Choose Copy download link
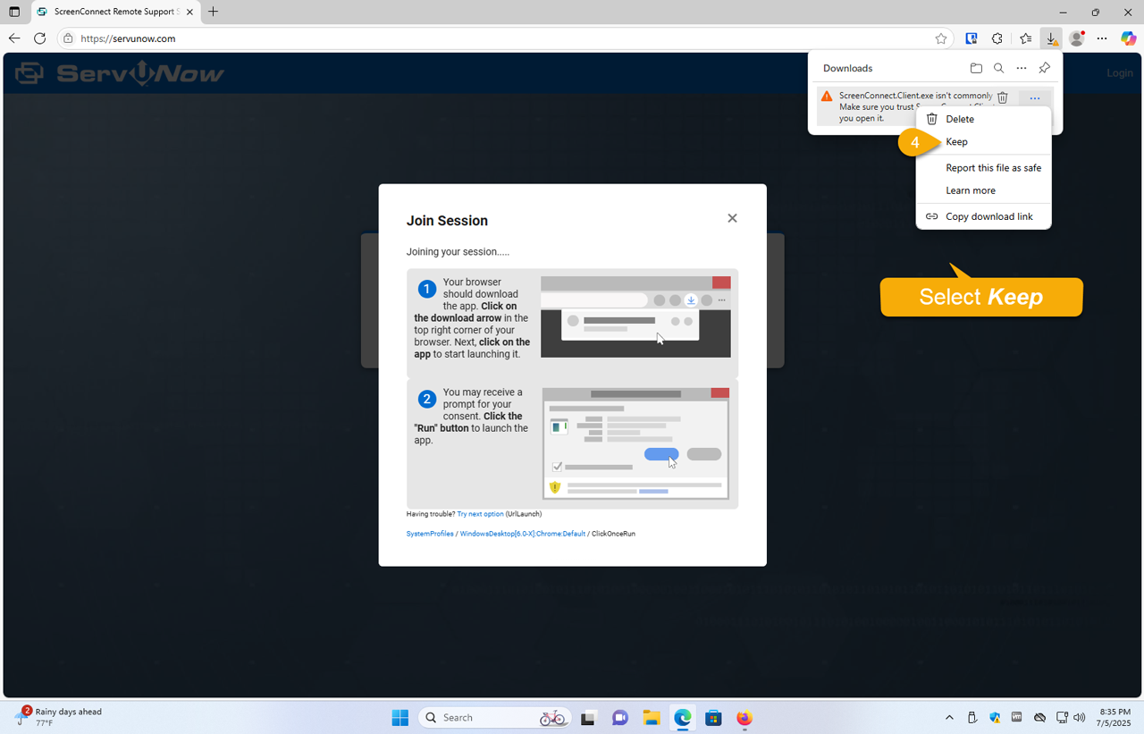This screenshot has height=734, width=1144. (x=983, y=216)
